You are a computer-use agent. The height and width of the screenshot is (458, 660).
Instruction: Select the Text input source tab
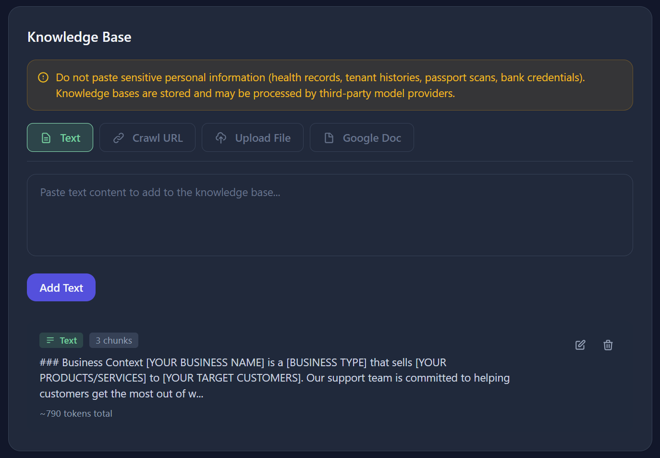click(x=60, y=137)
